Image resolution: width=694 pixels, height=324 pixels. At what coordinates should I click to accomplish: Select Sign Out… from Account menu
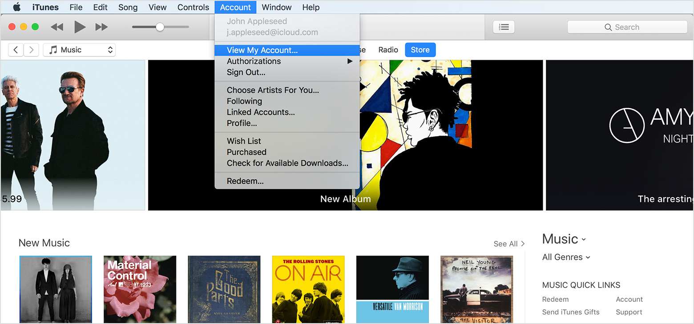coord(287,72)
